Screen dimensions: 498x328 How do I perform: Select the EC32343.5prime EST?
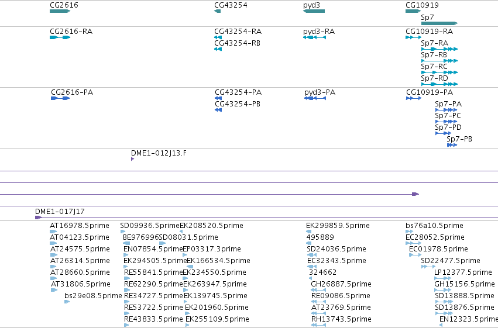312,267
